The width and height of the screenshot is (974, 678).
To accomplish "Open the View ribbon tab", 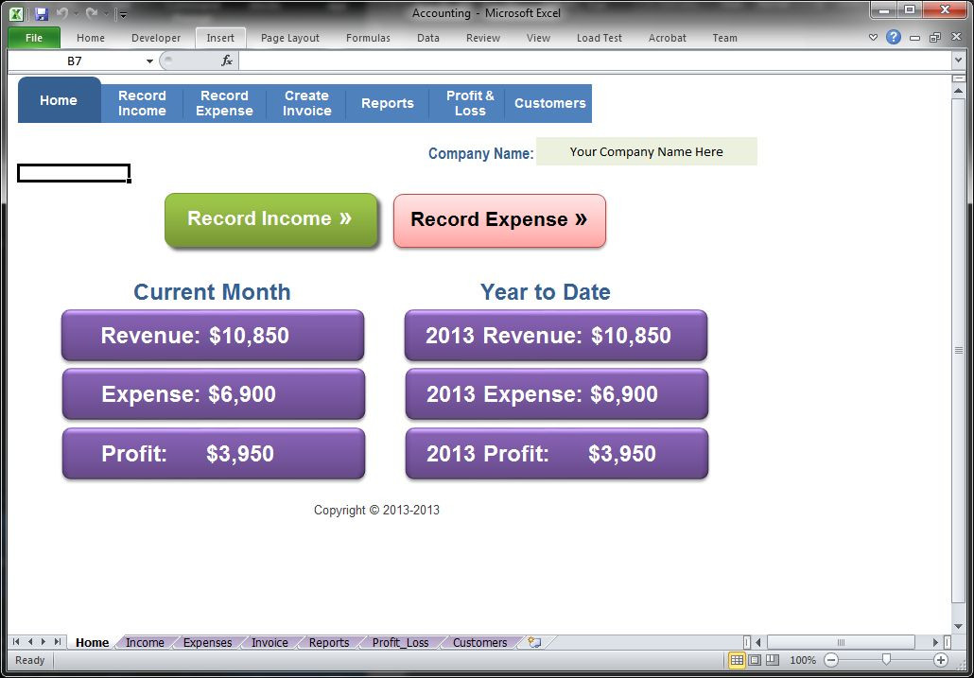I will click(x=538, y=38).
